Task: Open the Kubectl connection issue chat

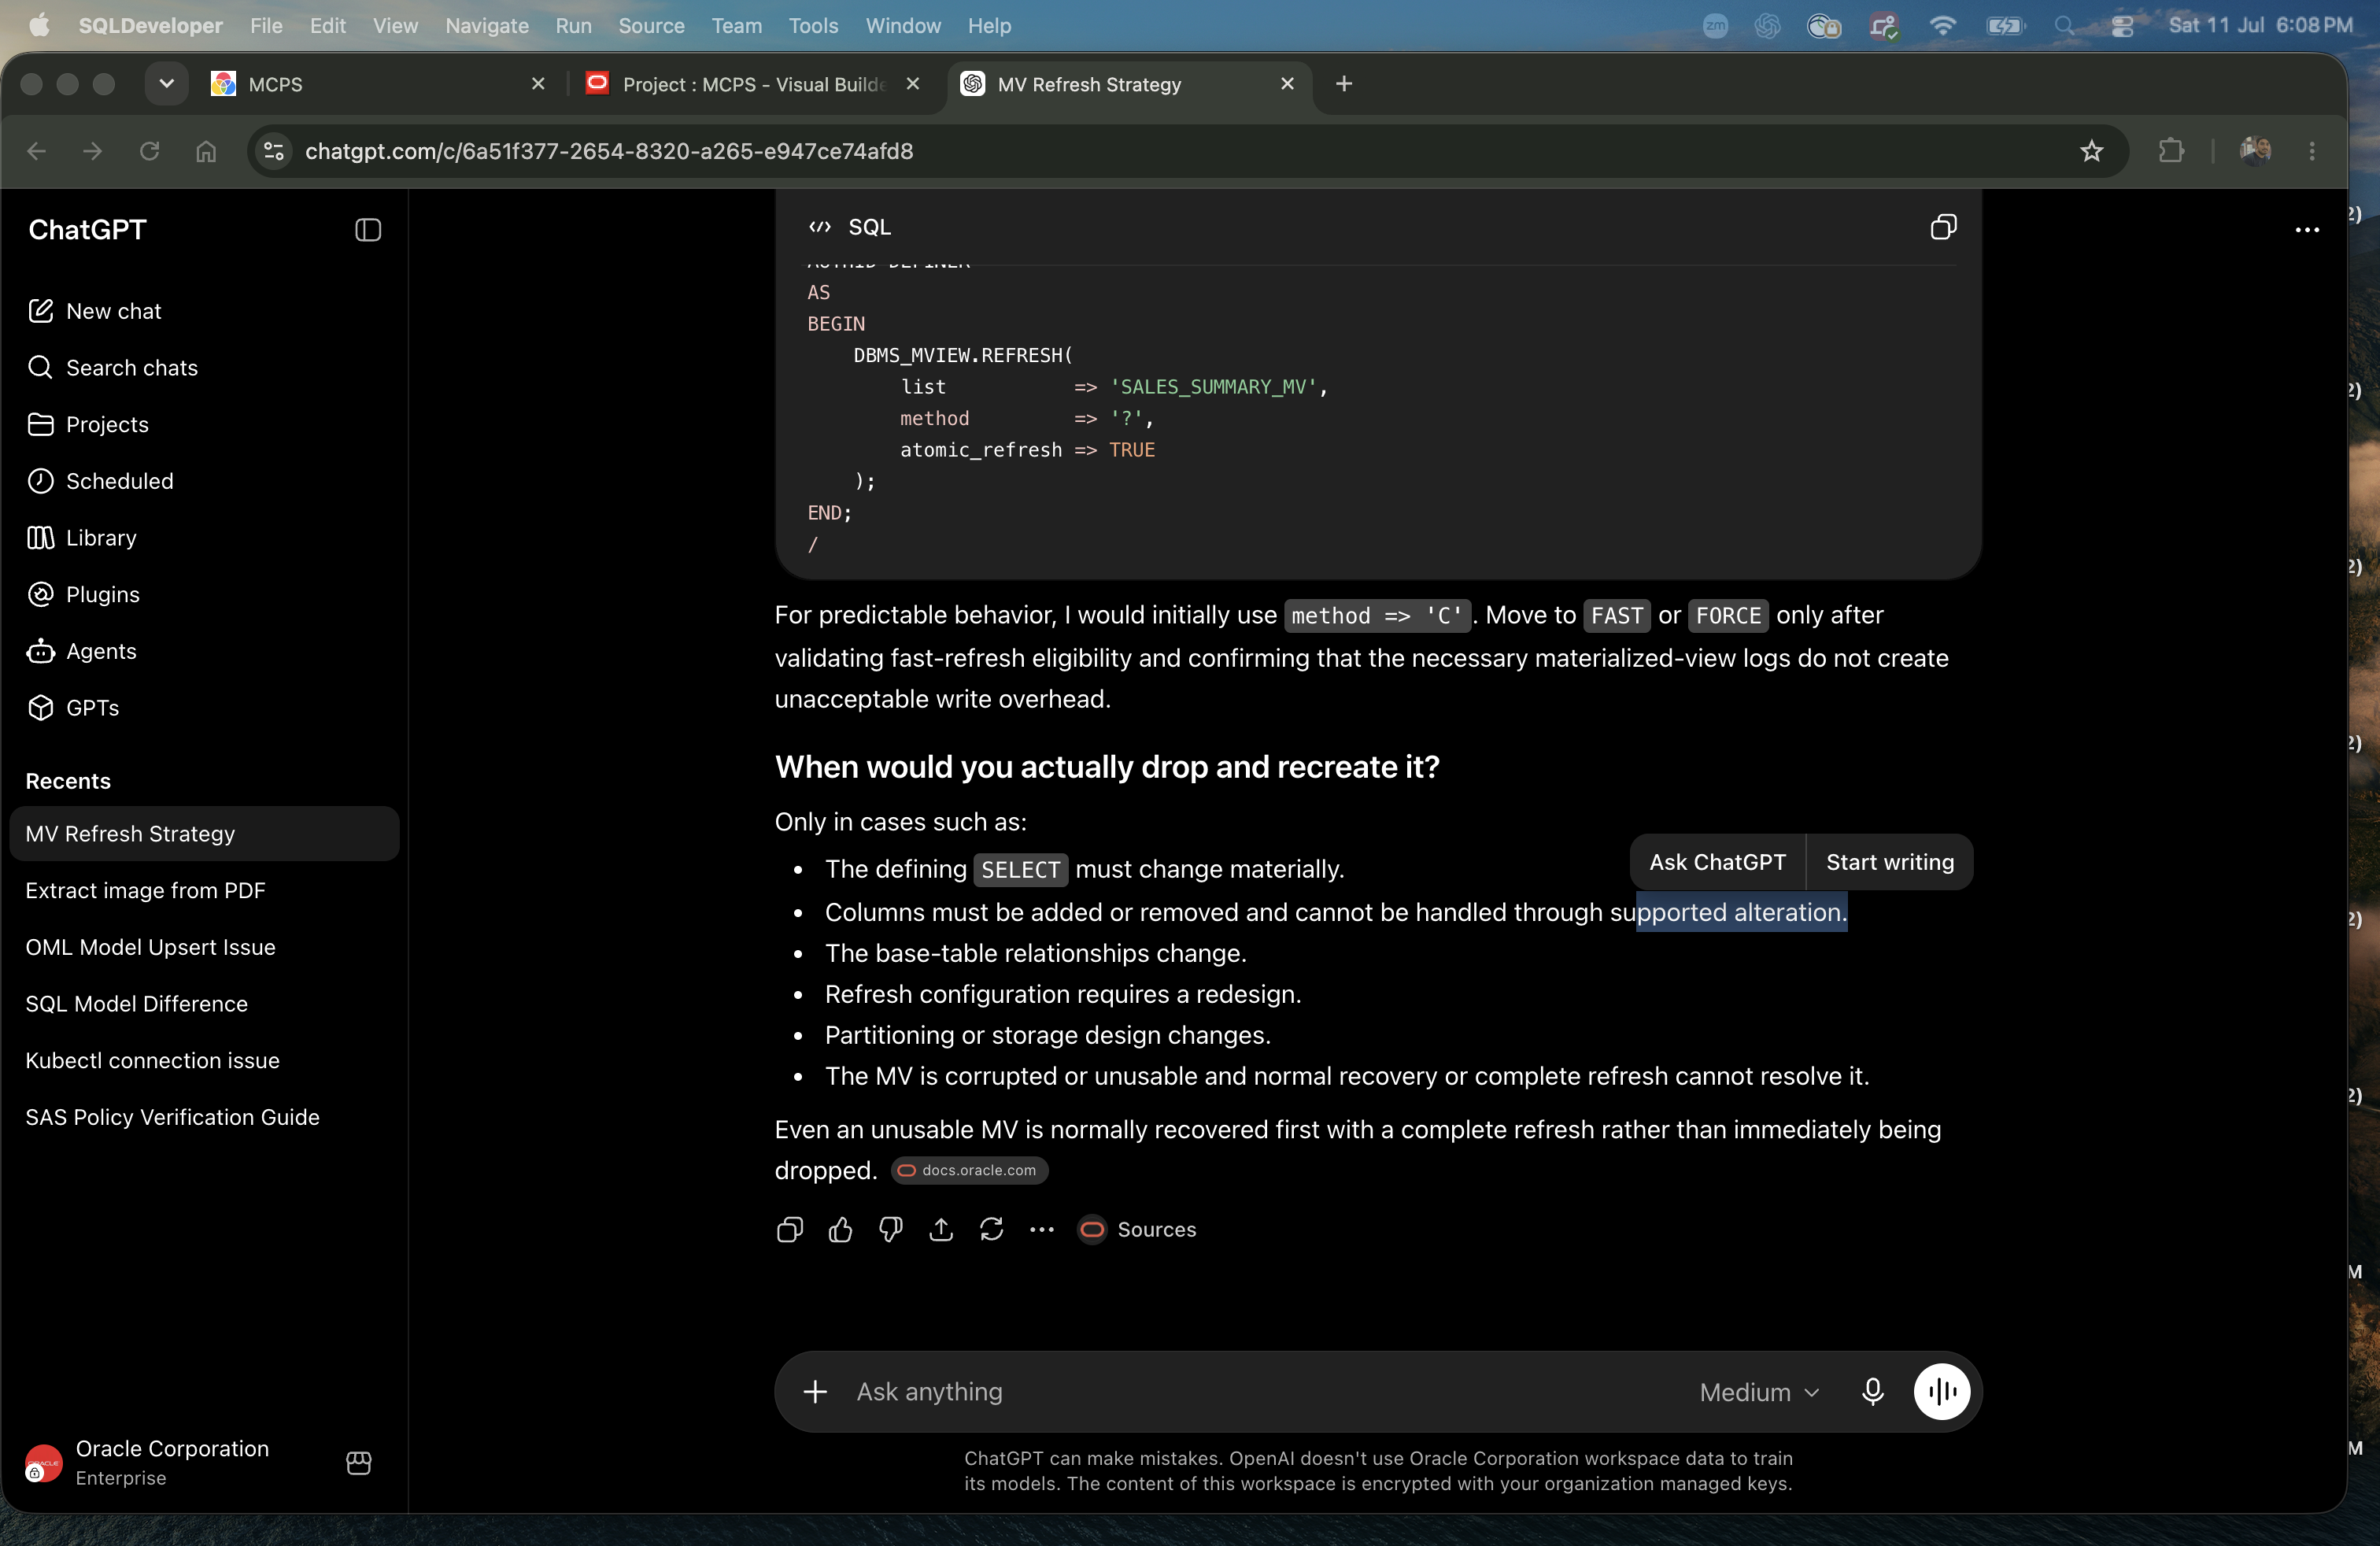Action: (x=204, y=1060)
